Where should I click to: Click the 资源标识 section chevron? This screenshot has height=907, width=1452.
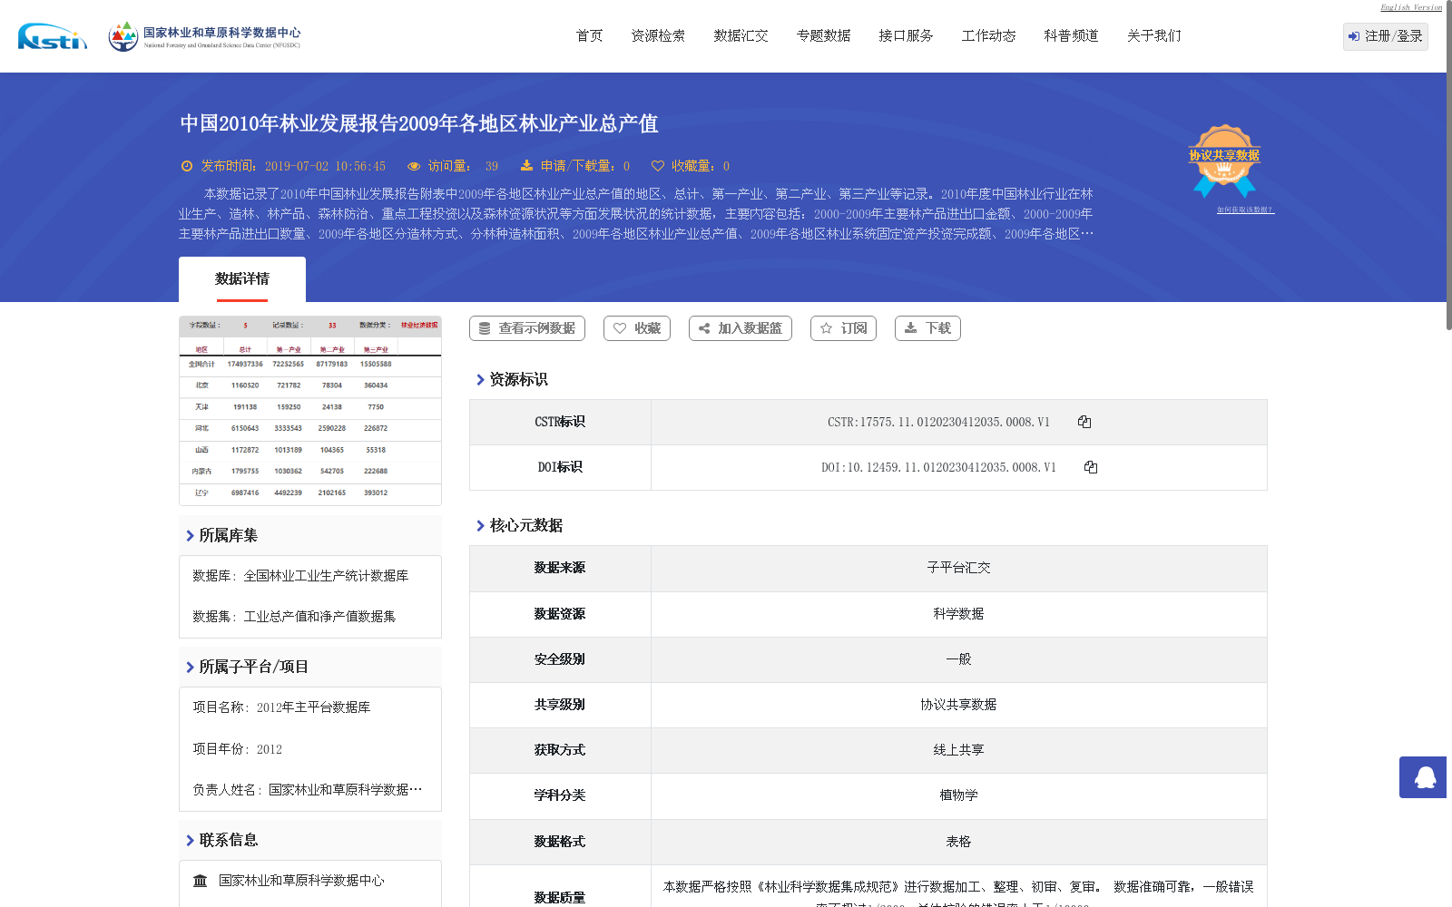[x=480, y=379]
